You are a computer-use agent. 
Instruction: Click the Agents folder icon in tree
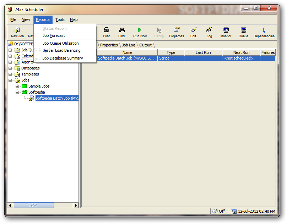17,62
